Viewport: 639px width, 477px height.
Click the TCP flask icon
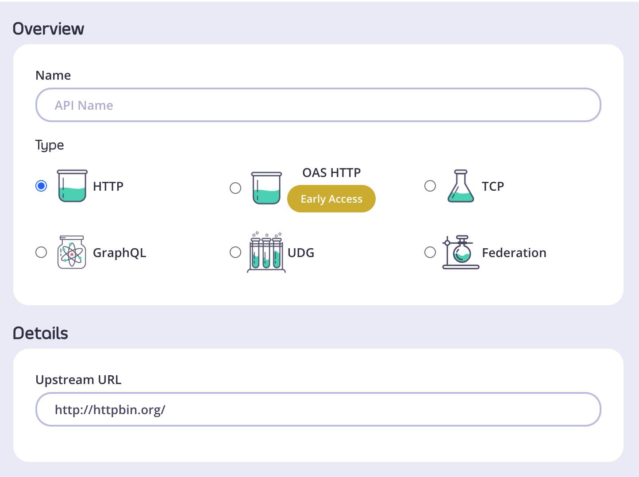point(461,186)
